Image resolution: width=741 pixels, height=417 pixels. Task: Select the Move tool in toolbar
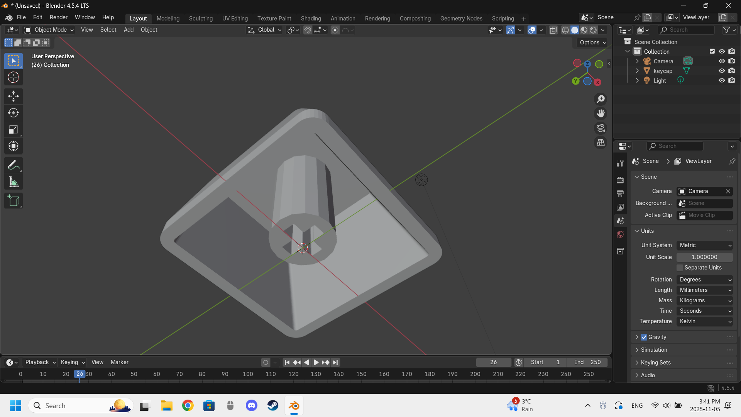(14, 96)
